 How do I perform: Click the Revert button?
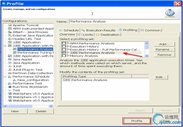[x=167, y=111]
